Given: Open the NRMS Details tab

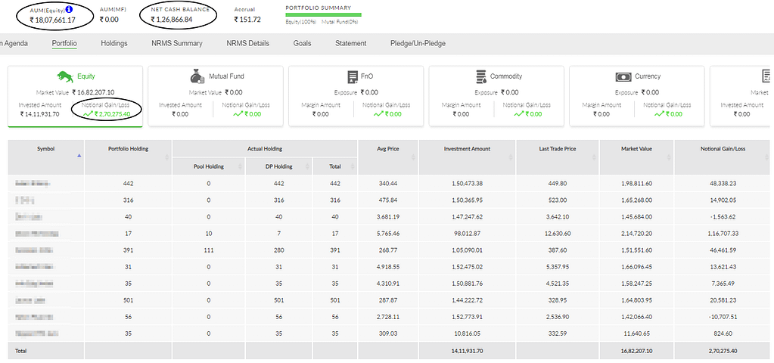Looking at the screenshot, I should click(x=248, y=43).
